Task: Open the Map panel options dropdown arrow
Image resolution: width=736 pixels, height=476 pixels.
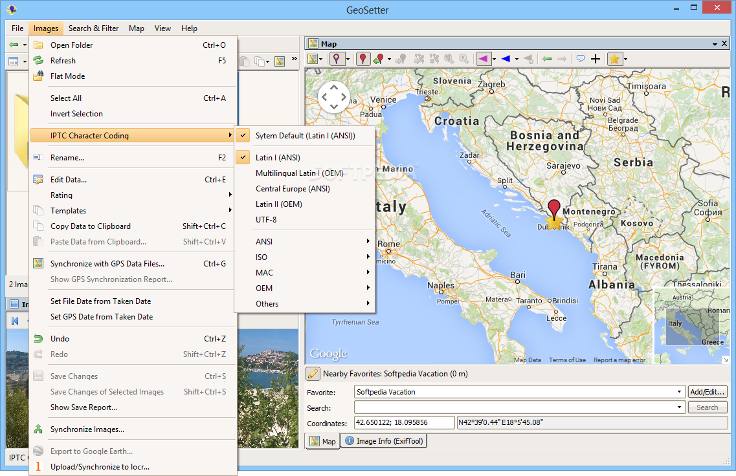Action: (x=715, y=44)
